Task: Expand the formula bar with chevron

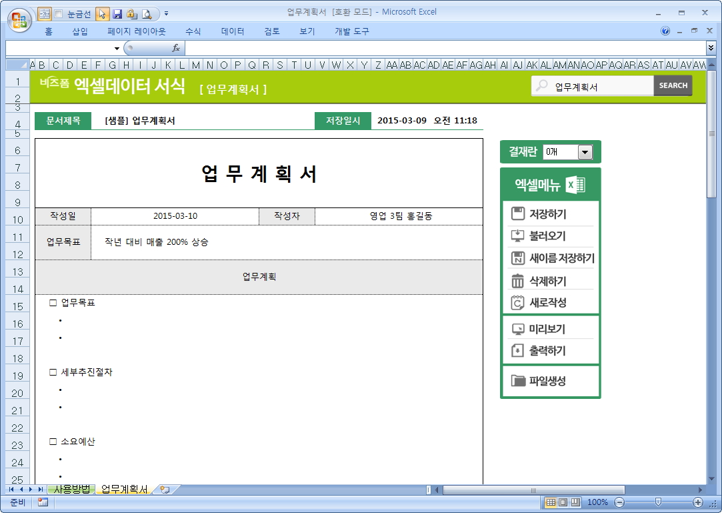Action: [x=711, y=48]
